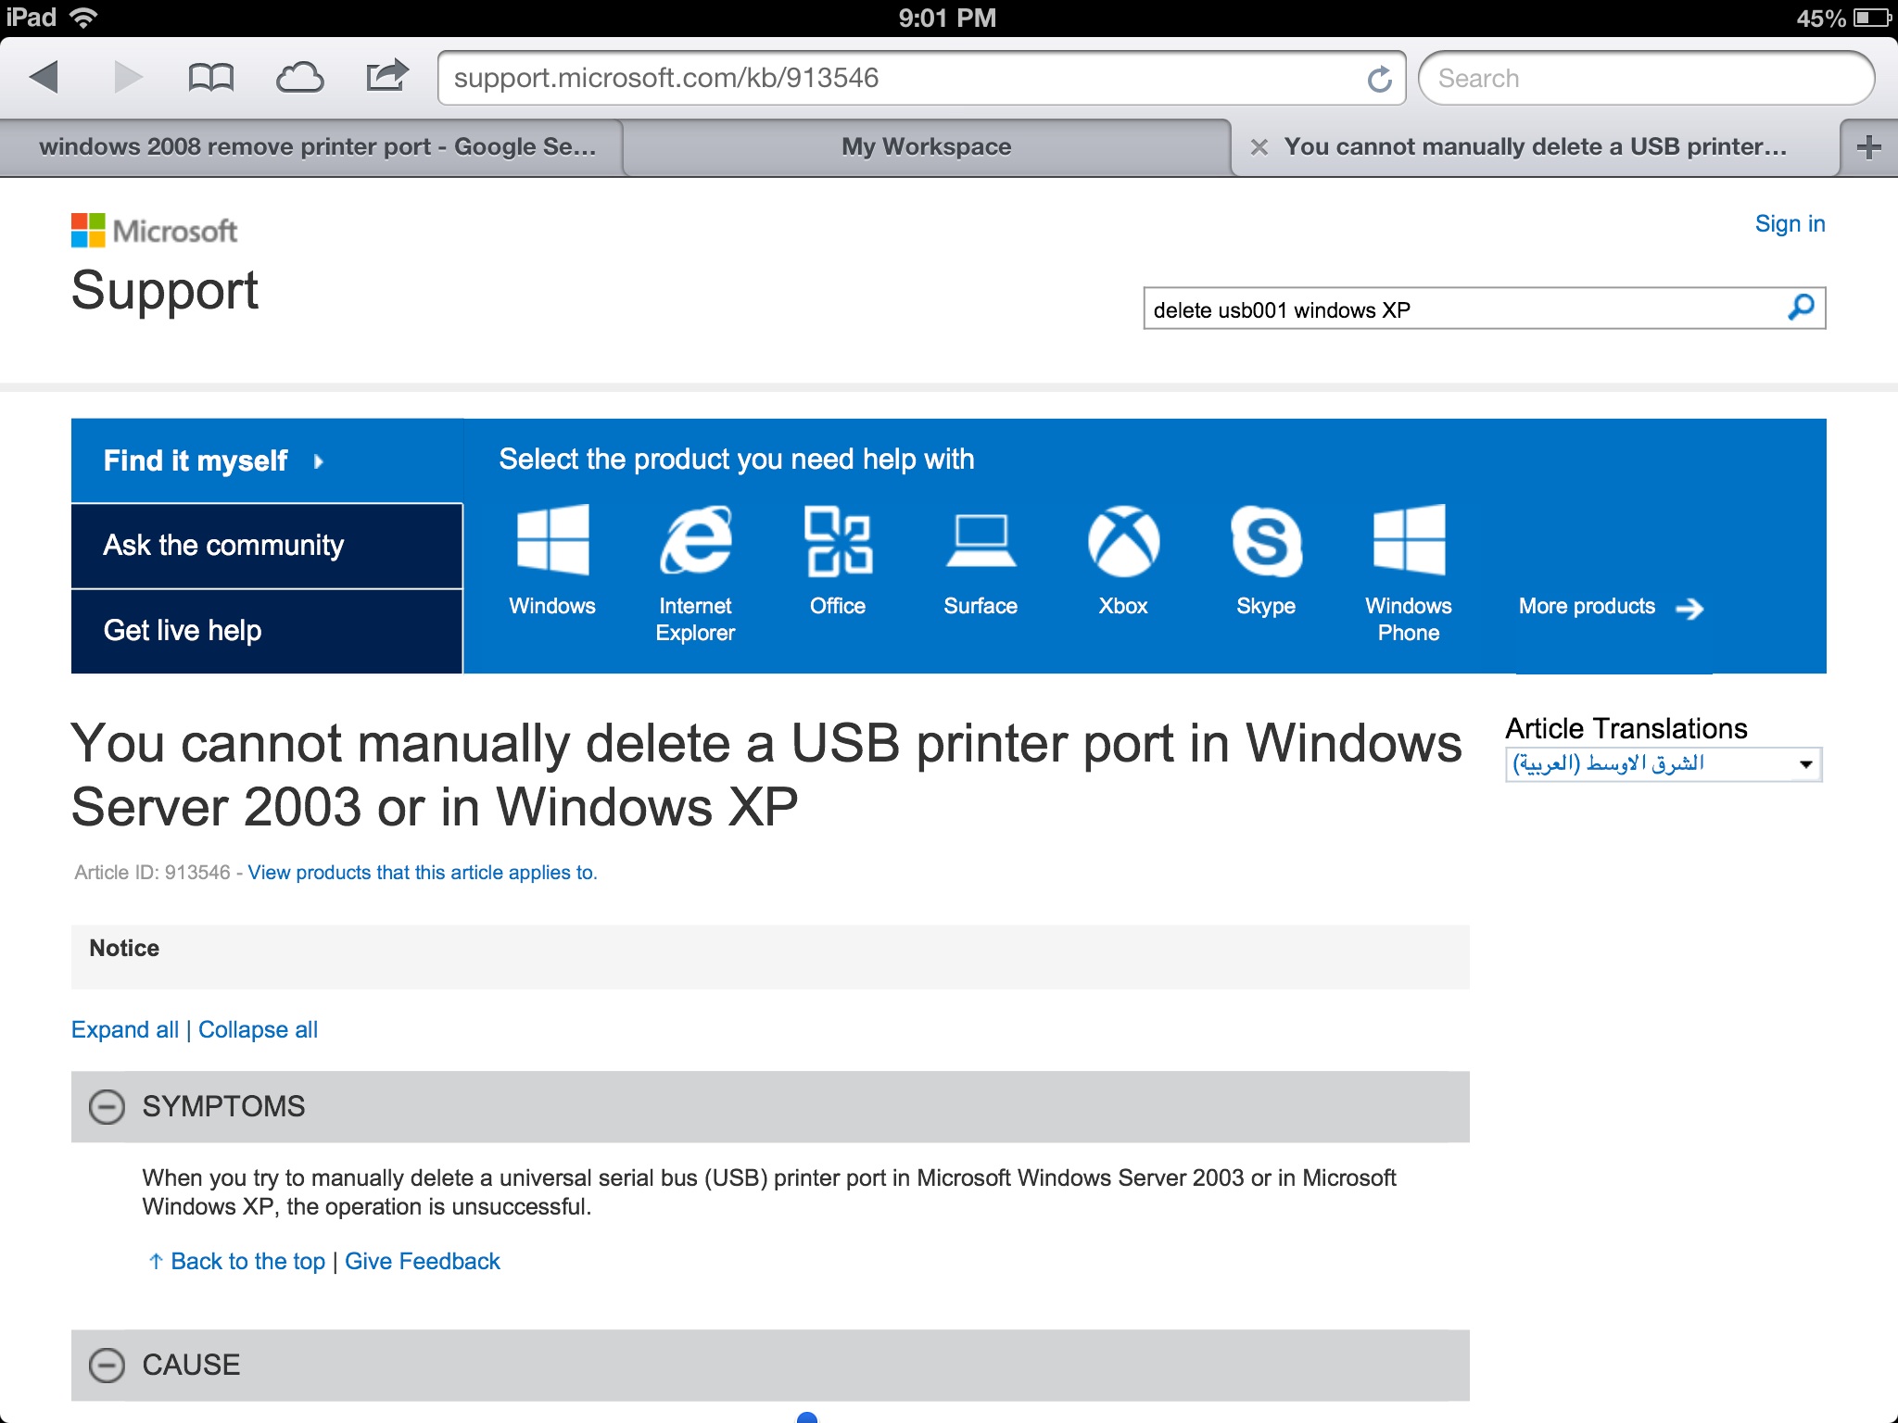
Task: Click the support search box with 'delete usb001'
Action: 1484,309
